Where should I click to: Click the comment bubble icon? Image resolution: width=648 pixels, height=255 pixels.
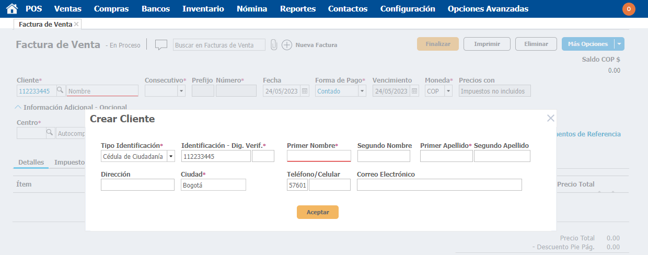coord(161,45)
